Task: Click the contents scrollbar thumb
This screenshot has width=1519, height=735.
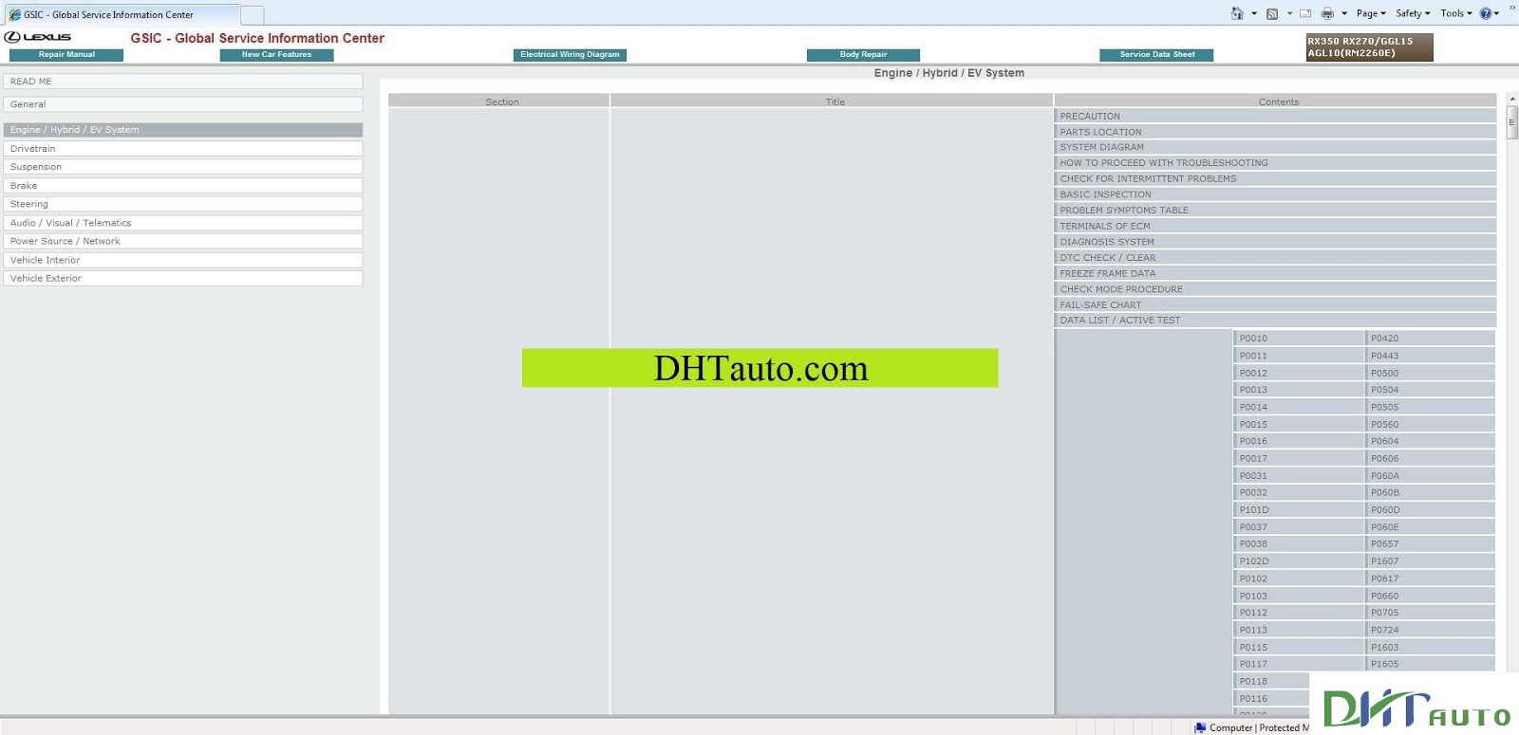Action: [x=1512, y=122]
